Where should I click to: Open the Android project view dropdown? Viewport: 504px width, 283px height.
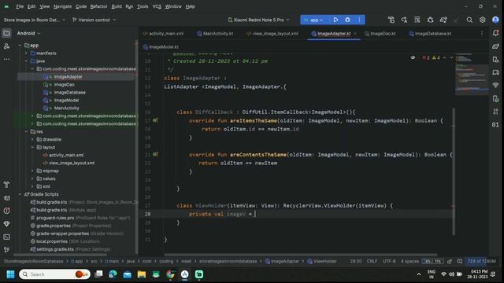[x=28, y=33]
